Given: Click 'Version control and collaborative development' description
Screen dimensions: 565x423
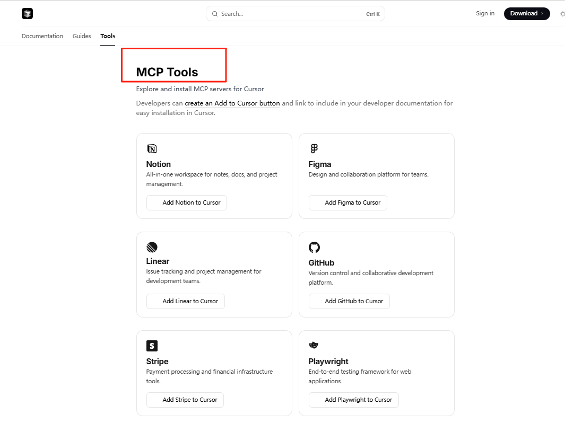Looking at the screenshot, I should pyautogui.click(x=371, y=278).
